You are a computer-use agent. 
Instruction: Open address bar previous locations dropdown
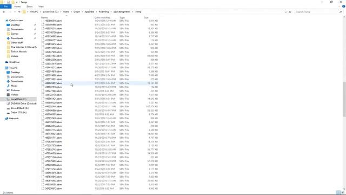286,12
